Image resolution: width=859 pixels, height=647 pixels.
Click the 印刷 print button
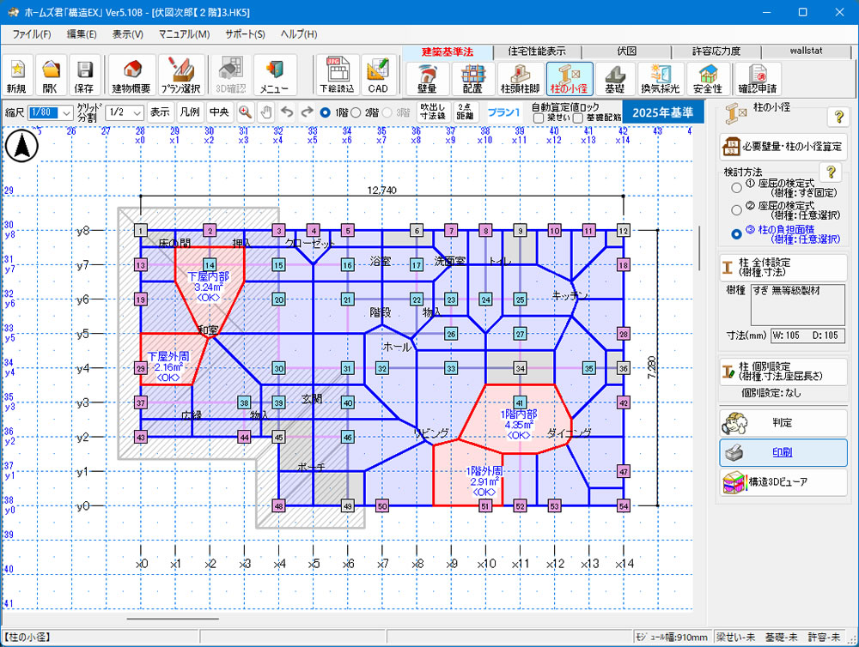click(x=783, y=452)
